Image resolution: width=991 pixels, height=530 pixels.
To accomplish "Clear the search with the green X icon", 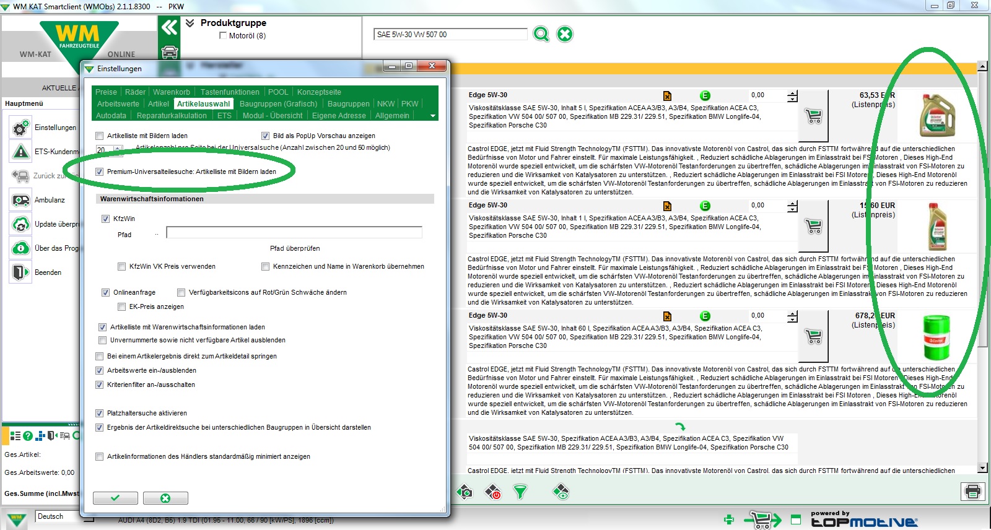I will coord(565,34).
